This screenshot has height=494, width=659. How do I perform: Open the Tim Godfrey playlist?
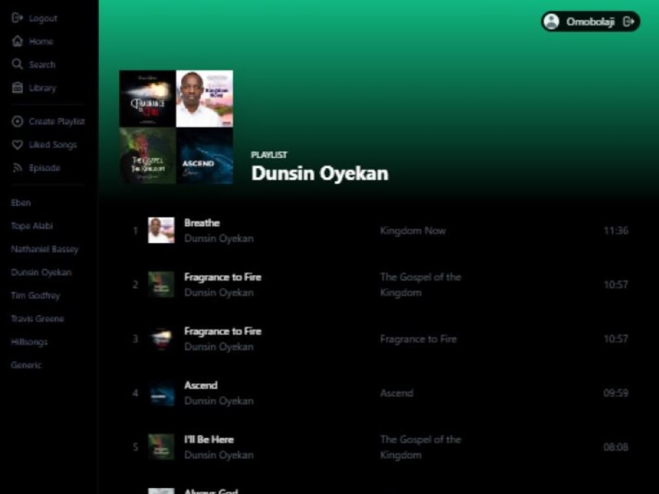[x=36, y=295]
